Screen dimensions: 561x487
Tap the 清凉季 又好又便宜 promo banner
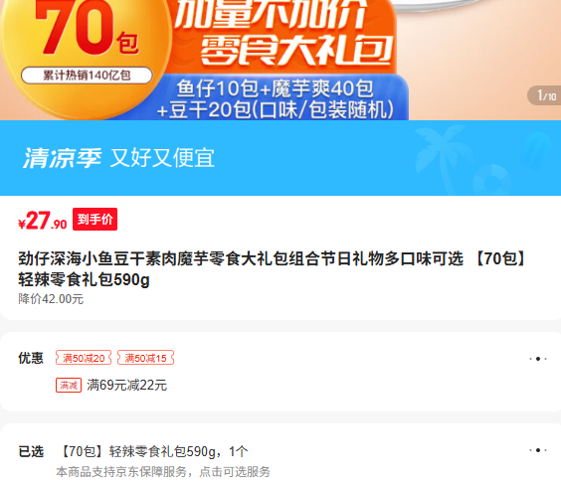[x=280, y=158]
